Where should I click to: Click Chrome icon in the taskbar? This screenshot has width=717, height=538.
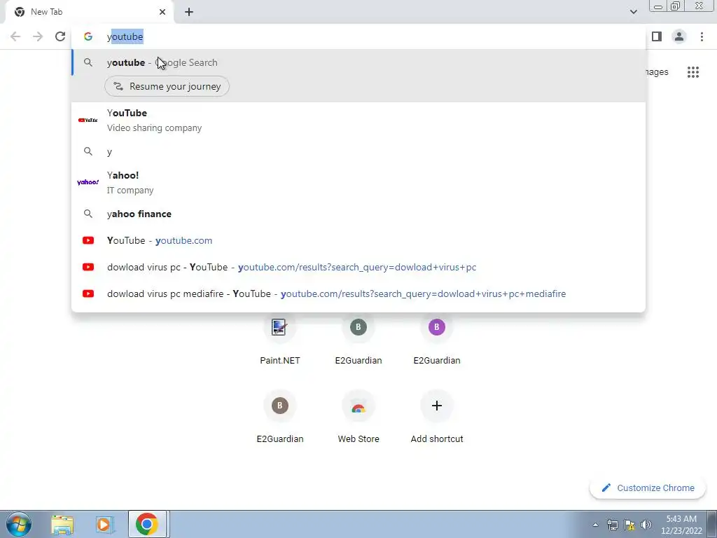pos(147,524)
